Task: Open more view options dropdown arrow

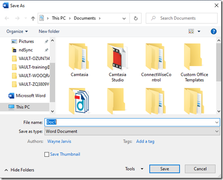Action: (x=199, y=32)
